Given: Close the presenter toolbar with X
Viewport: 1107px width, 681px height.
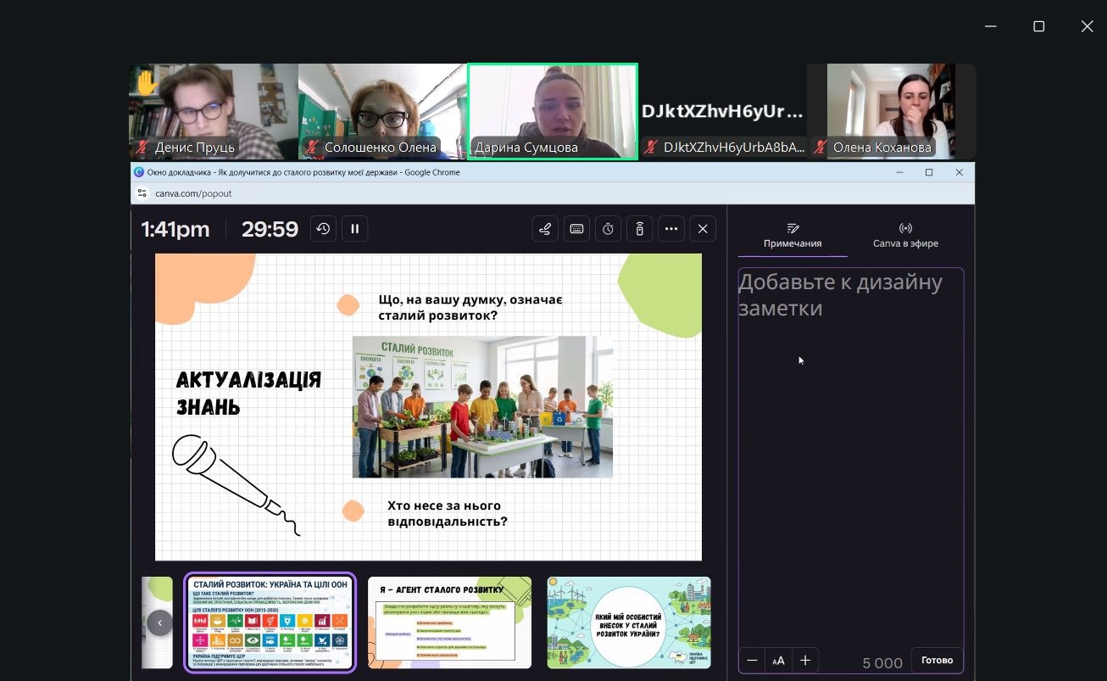Looking at the screenshot, I should click(703, 229).
